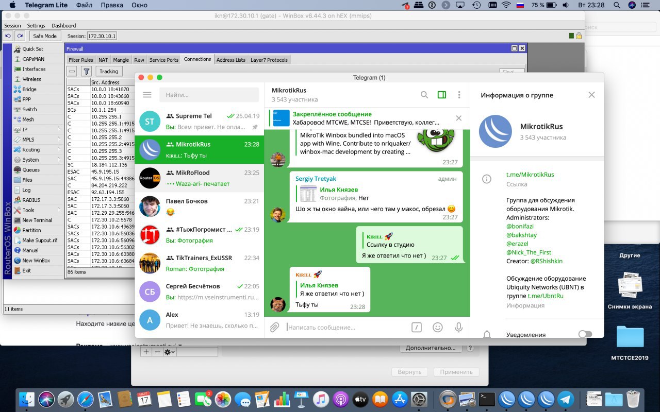Click the filter funnel icon in Firewall

click(87, 71)
